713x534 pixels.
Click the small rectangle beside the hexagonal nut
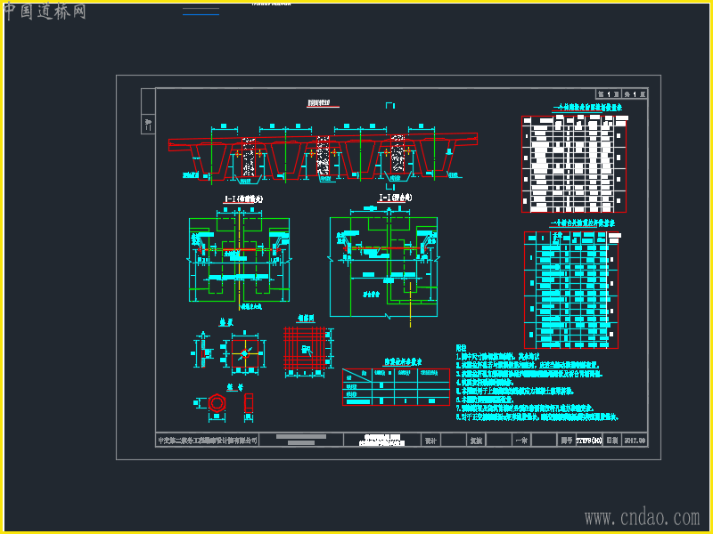pos(249,403)
